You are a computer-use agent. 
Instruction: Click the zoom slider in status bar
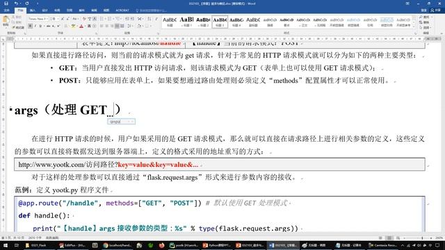click(417, 238)
